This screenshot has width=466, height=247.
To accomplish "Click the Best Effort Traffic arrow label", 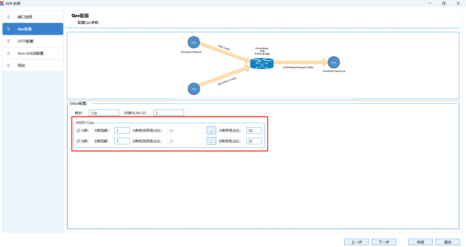I will (227, 81).
